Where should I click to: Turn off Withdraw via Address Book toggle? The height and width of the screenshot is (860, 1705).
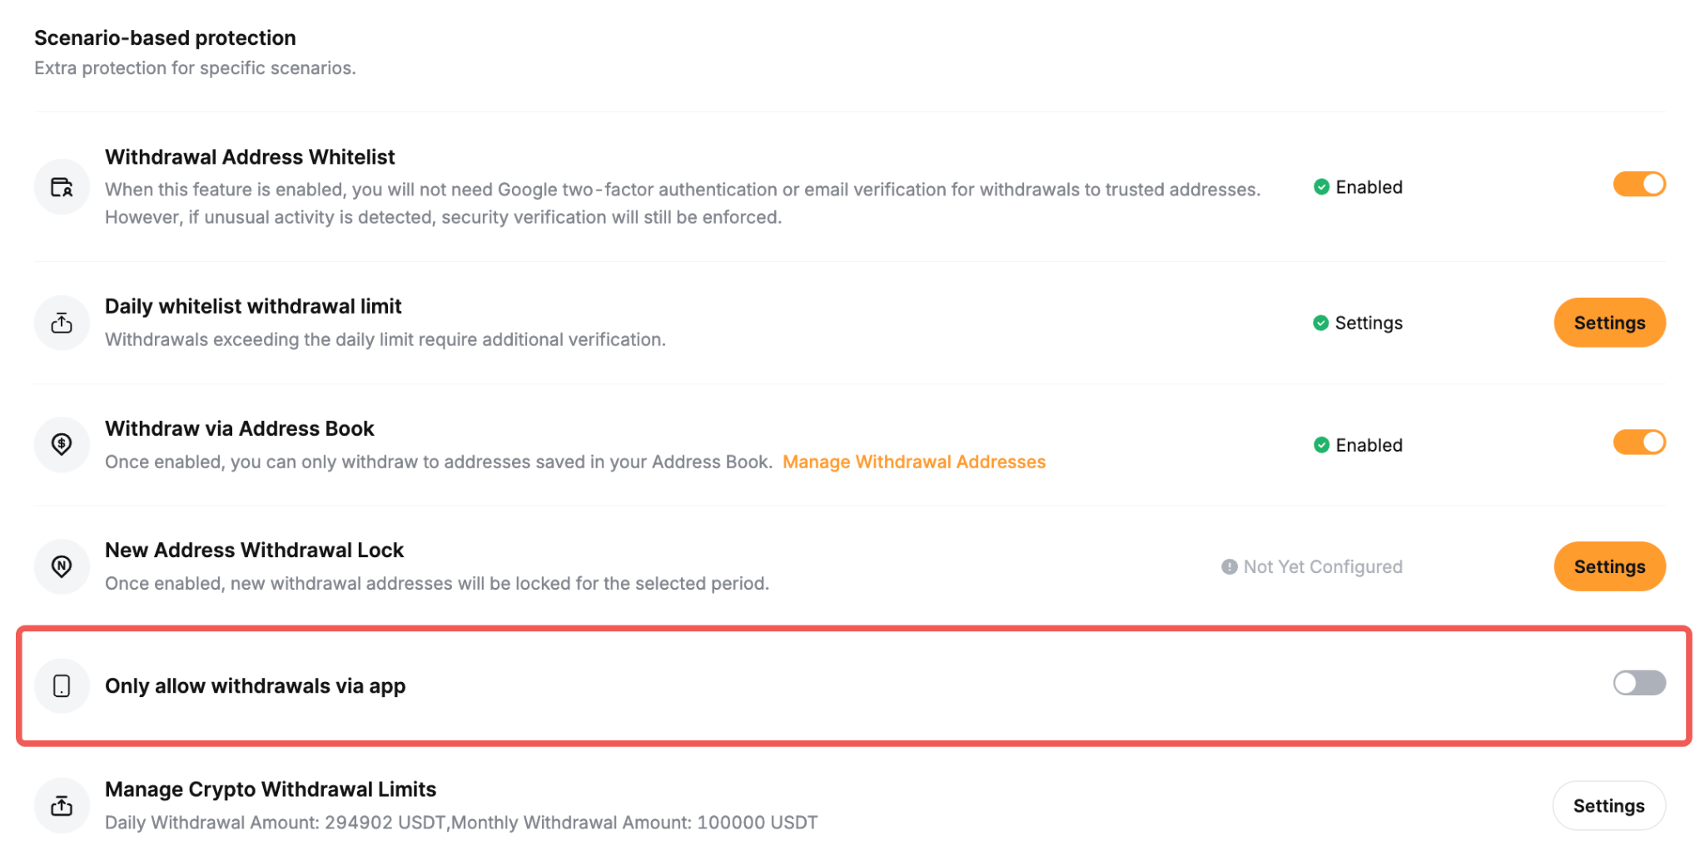click(x=1639, y=442)
